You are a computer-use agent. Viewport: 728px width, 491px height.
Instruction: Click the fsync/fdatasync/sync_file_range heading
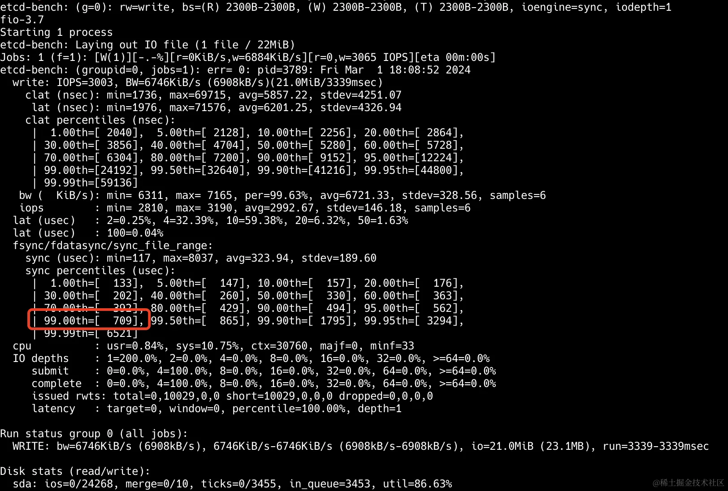pyautogui.click(x=113, y=245)
